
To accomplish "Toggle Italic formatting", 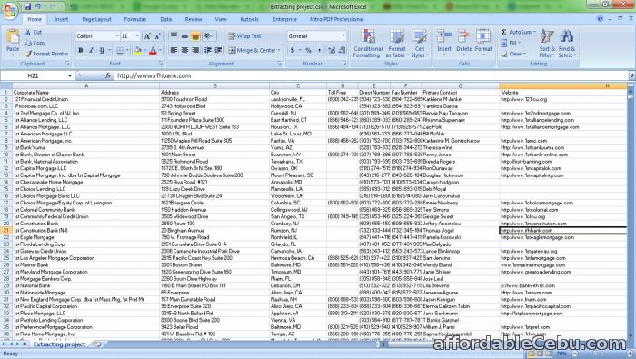I will point(91,50).
